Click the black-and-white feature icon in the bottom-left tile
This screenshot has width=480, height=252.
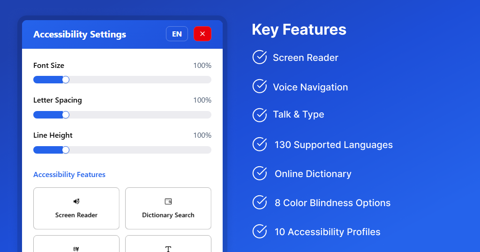[x=76, y=249]
